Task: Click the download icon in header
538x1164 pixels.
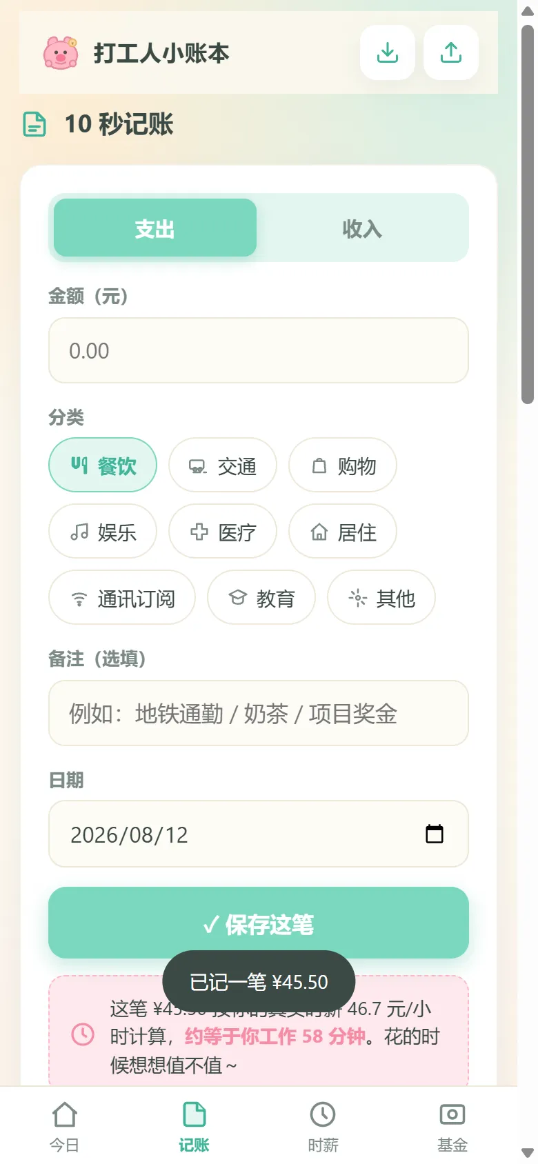Action: 388,52
